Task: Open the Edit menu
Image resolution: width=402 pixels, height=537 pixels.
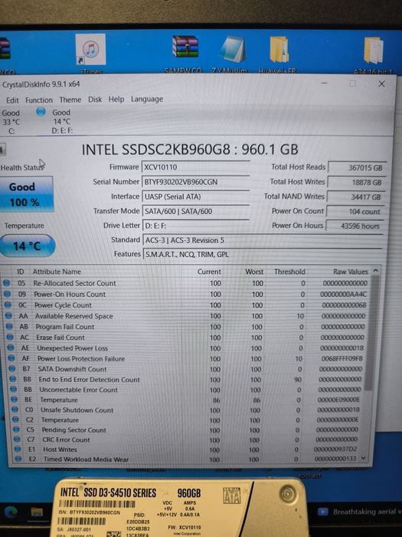Action: coord(12,100)
